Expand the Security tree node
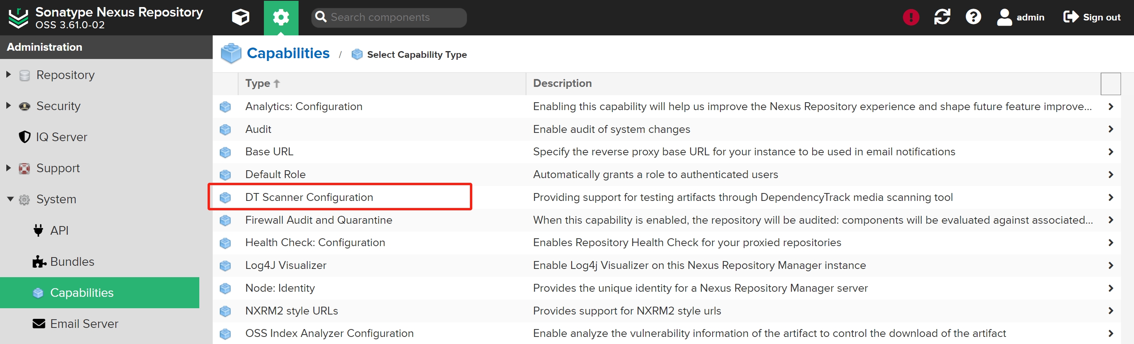Image resolution: width=1134 pixels, height=344 pixels. 8,106
